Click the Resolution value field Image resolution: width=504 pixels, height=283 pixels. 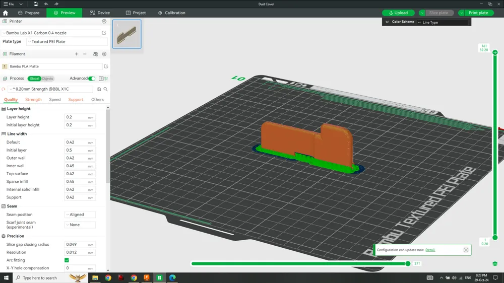tap(80, 252)
